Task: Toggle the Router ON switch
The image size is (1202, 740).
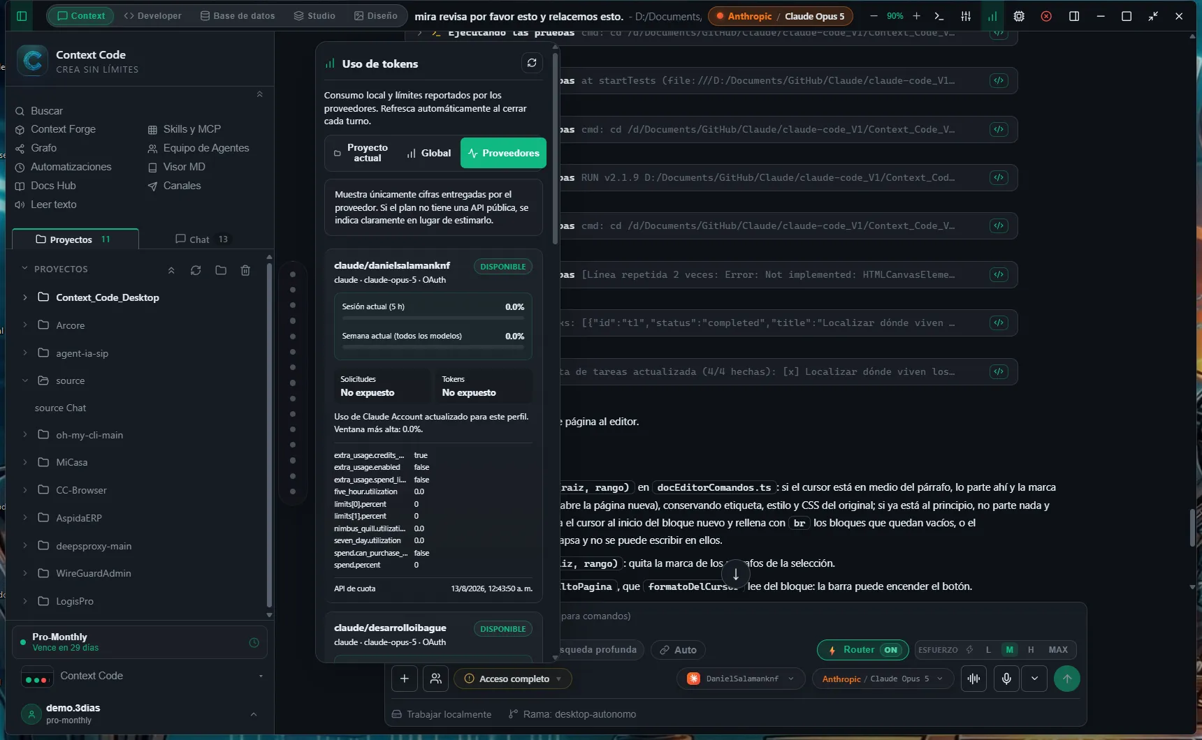Action: (862, 650)
